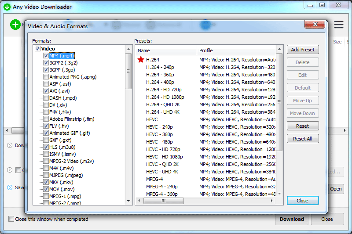Click the Formats list scroll-down arrow
The width and height of the screenshot is (352, 234).
click(x=128, y=201)
